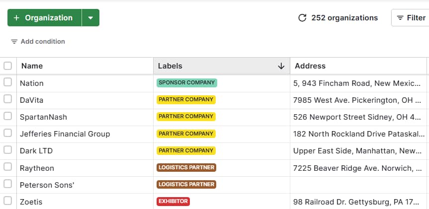Click PARTNER COMPANY label on Jefferies row
429x209 pixels.
(186, 134)
